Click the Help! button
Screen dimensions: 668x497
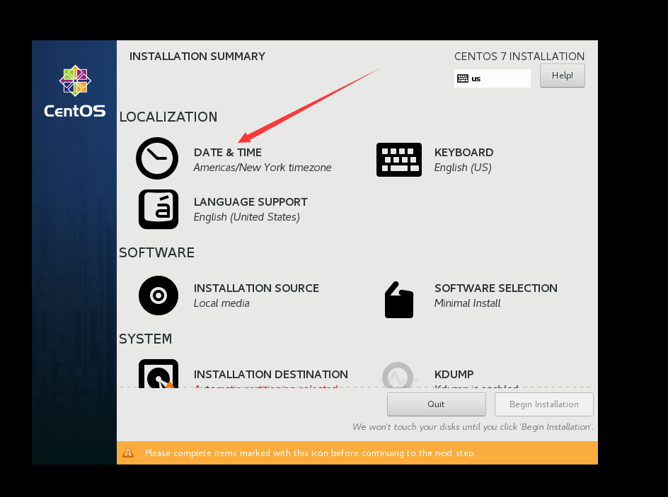point(563,76)
